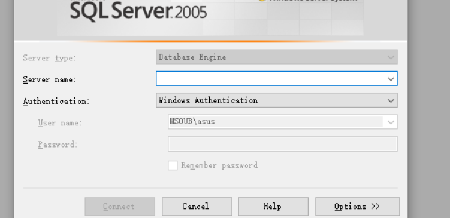Expand the Options >> button
The width and height of the screenshot is (450, 218).
pyautogui.click(x=357, y=207)
